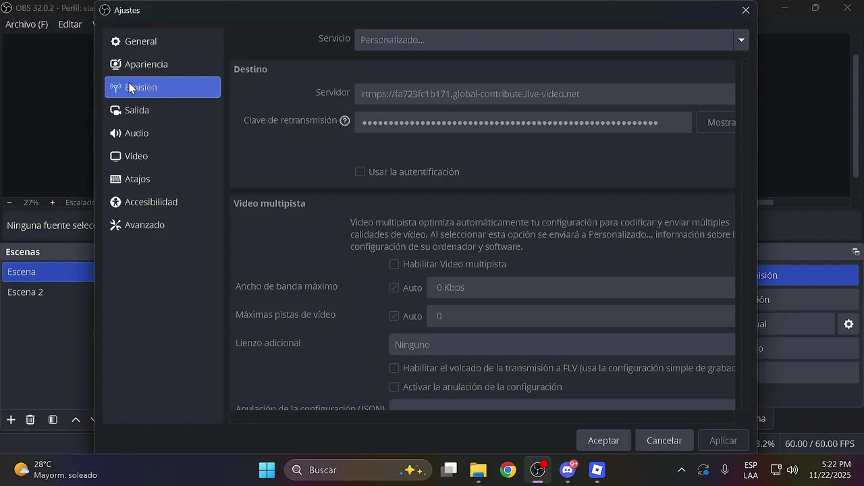Pop out the OBS controls dock
Screen dimensions: 864x486
click(x=856, y=252)
